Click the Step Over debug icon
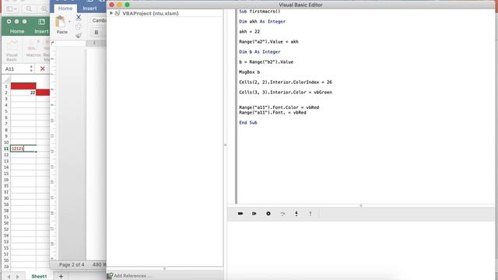Viewport: 498px width, 280px height. pyautogui.click(x=282, y=214)
